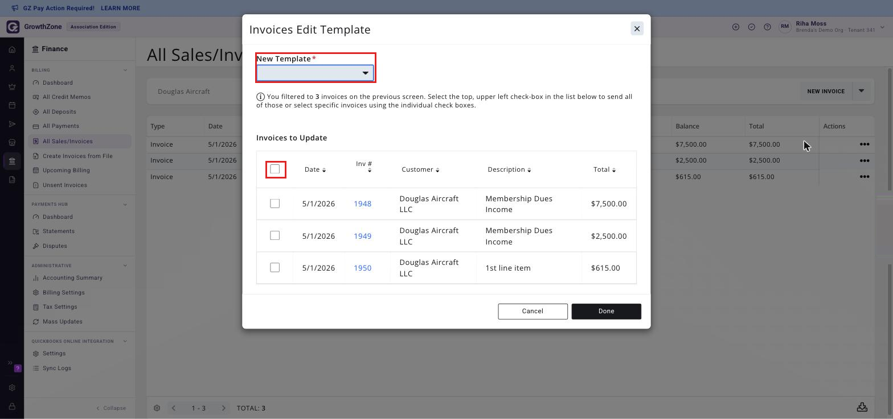
Task: Open the help question mark icon
Action: coord(768,27)
